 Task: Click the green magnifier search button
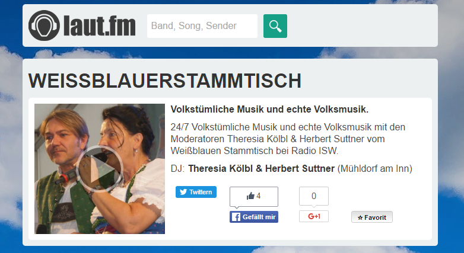pos(275,26)
